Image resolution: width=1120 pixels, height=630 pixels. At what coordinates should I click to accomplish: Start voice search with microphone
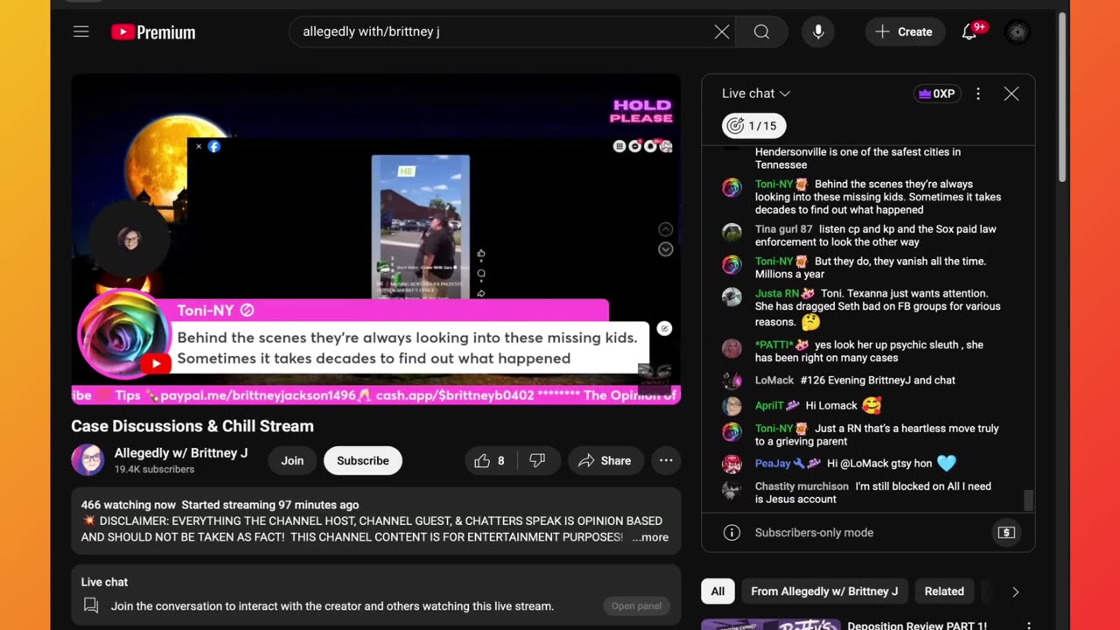[818, 31]
